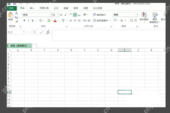170x113 pixels.
Task: Select the Format Painter brush
Action: (16, 22)
